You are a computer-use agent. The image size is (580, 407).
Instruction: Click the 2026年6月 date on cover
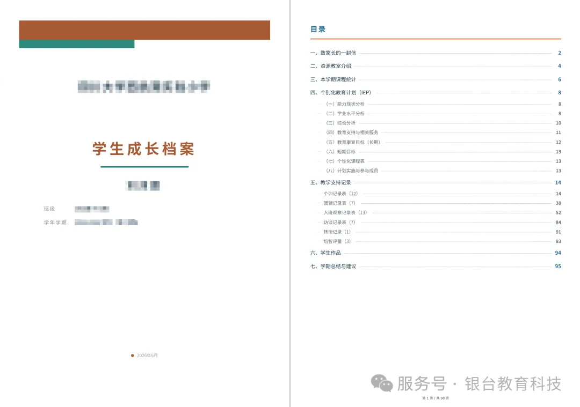147,356
